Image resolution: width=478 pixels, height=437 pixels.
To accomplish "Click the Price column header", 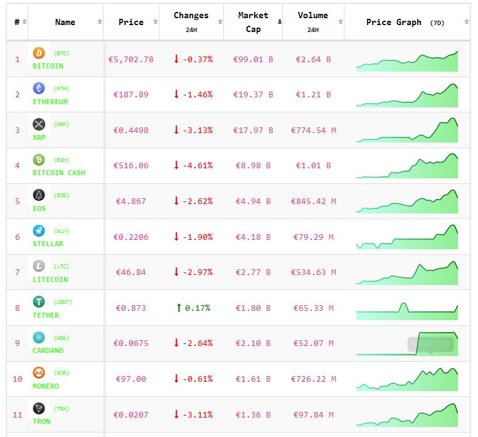I will coord(130,22).
